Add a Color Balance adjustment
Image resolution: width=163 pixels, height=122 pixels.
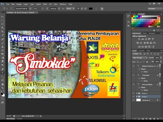(141, 43)
